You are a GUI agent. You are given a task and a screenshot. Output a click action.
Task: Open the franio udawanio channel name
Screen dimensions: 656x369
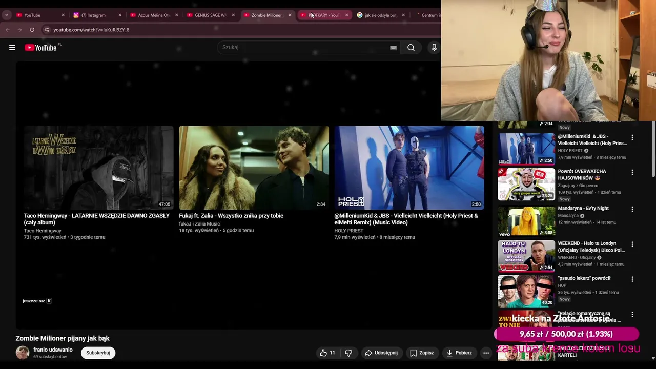click(x=53, y=350)
